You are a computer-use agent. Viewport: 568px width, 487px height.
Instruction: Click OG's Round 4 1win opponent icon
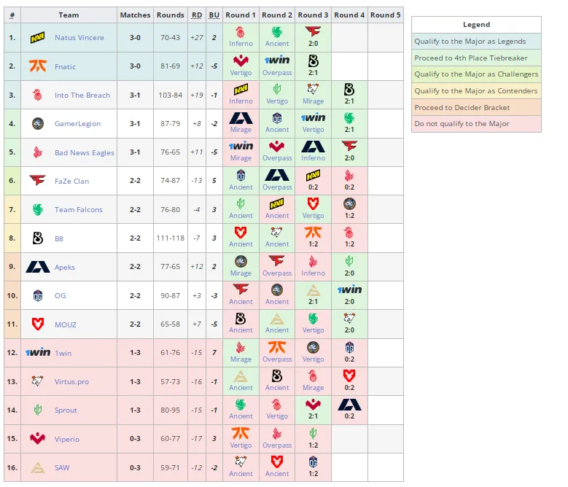point(349,289)
